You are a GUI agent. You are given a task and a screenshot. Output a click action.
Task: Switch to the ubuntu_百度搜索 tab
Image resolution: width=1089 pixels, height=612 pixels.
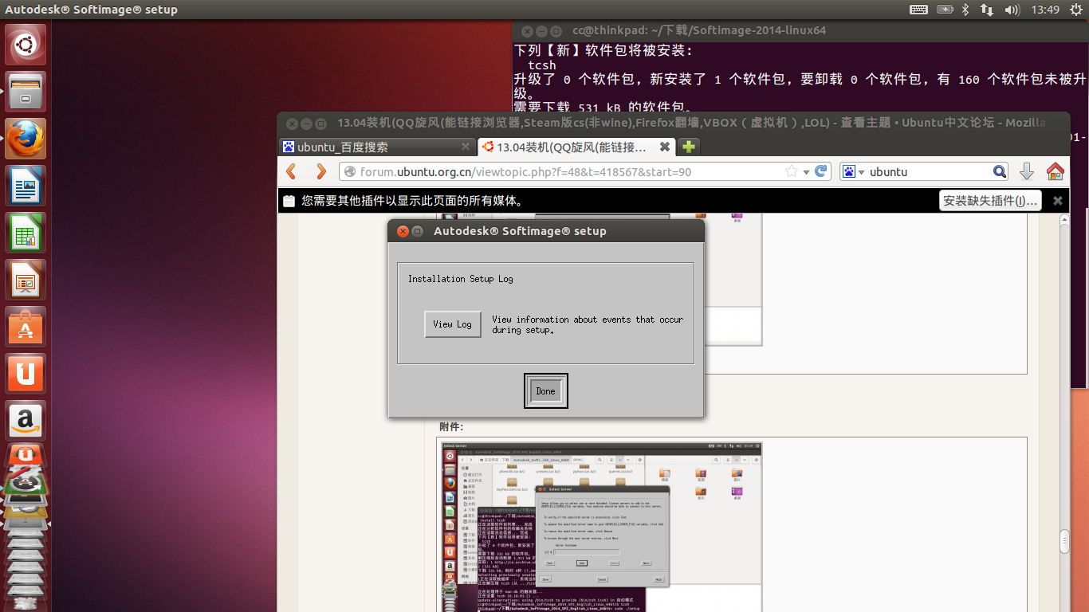tap(377, 147)
